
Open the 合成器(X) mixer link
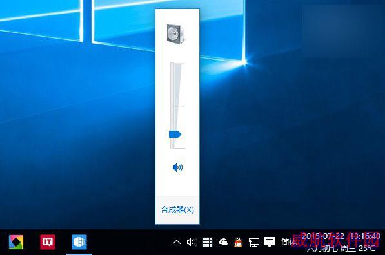pyautogui.click(x=177, y=210)
